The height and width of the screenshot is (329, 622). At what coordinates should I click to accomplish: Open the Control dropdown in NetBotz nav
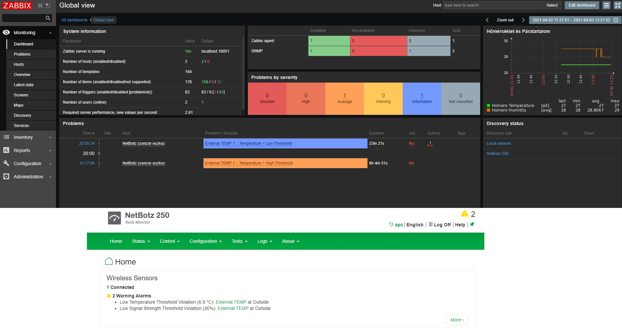(170, 241)
